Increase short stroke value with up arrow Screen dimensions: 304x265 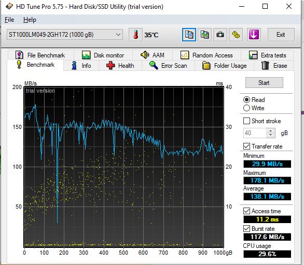point(270,131)
